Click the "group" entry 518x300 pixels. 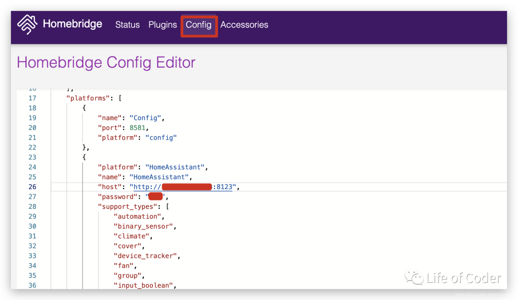[x=128, y=276]
